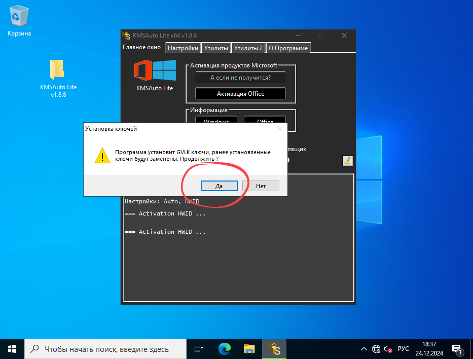Expand hidden tray icons with the chevron
The width and height of the screenshot is (473, 359).
[x=363, y=349]
